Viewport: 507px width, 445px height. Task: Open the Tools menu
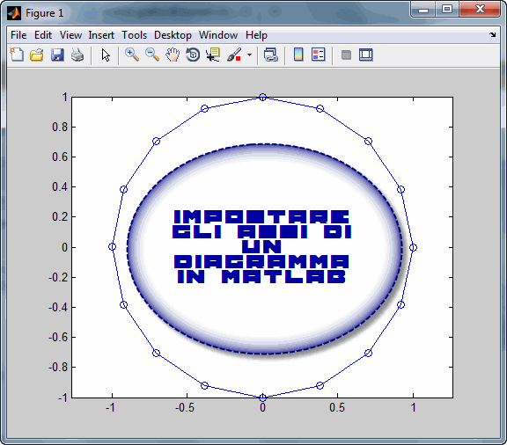(134, 35)
